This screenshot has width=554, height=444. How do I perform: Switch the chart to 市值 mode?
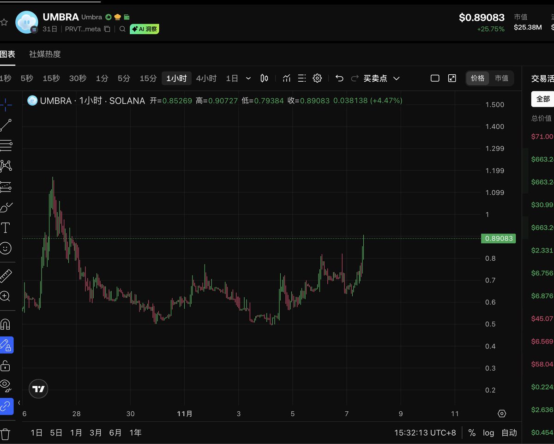pyautogui.click(x=501, y=78)
